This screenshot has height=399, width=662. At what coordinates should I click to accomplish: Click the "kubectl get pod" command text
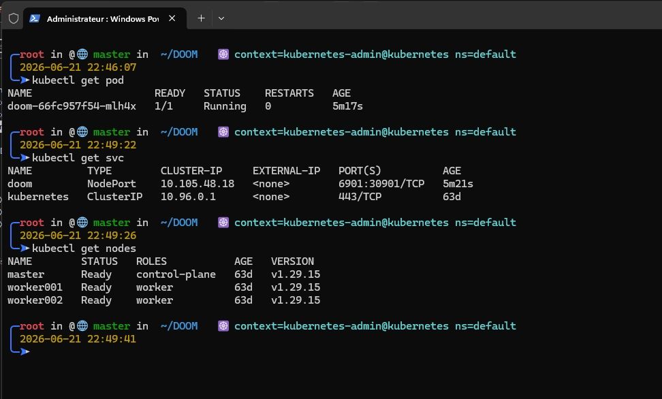click(x=78, y=80)
